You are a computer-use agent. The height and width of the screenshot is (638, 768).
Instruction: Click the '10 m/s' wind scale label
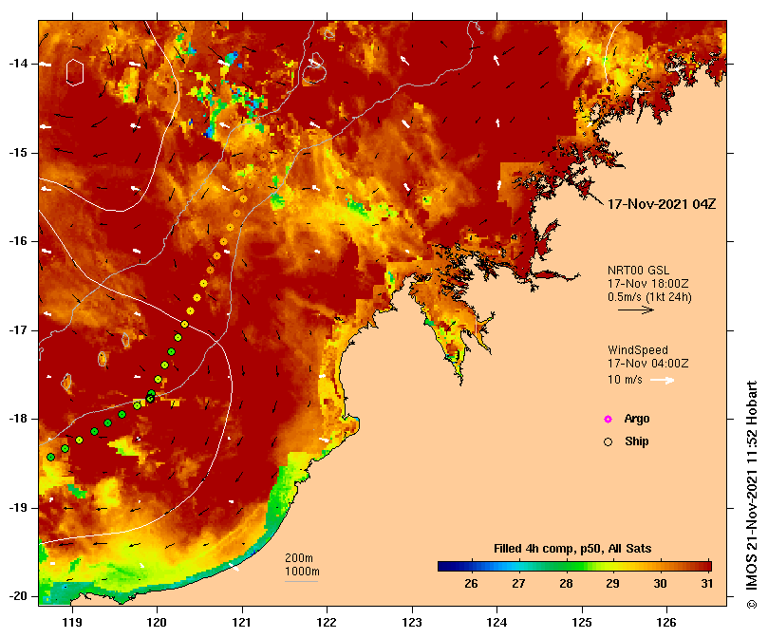[625, 380]
